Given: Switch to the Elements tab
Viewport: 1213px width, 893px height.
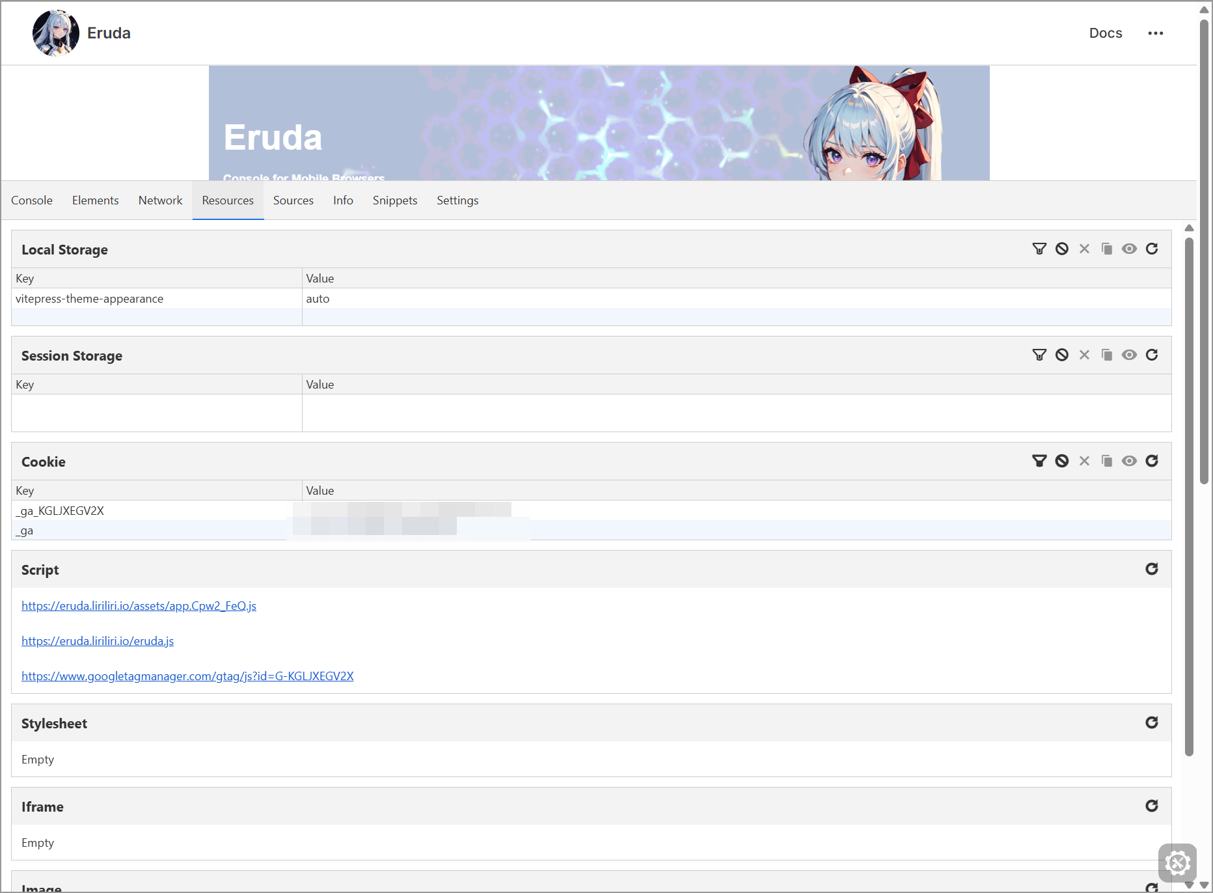Looking at the screenshot, I should (96, 200).
